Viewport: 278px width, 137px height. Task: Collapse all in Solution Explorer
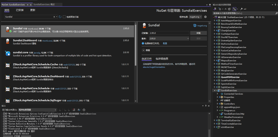[x=225, y=9]
